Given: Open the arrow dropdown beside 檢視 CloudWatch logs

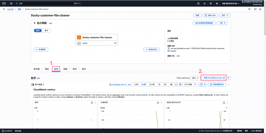Looking at the screenshot, I should (x=228, y=78).
